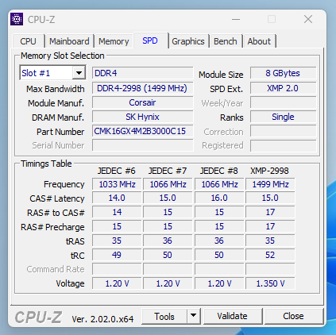Image resolution: width=336 pixels, height=335 pixels.
Task: Click the part number CMK16GX4M2B3000C15
Action: [x=142, y=131]
